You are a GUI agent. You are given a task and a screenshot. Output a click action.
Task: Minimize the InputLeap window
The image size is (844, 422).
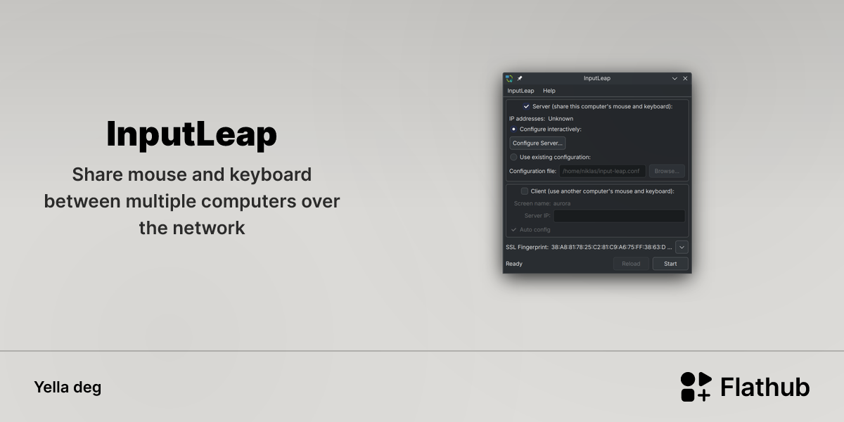[x=674, y=79]
